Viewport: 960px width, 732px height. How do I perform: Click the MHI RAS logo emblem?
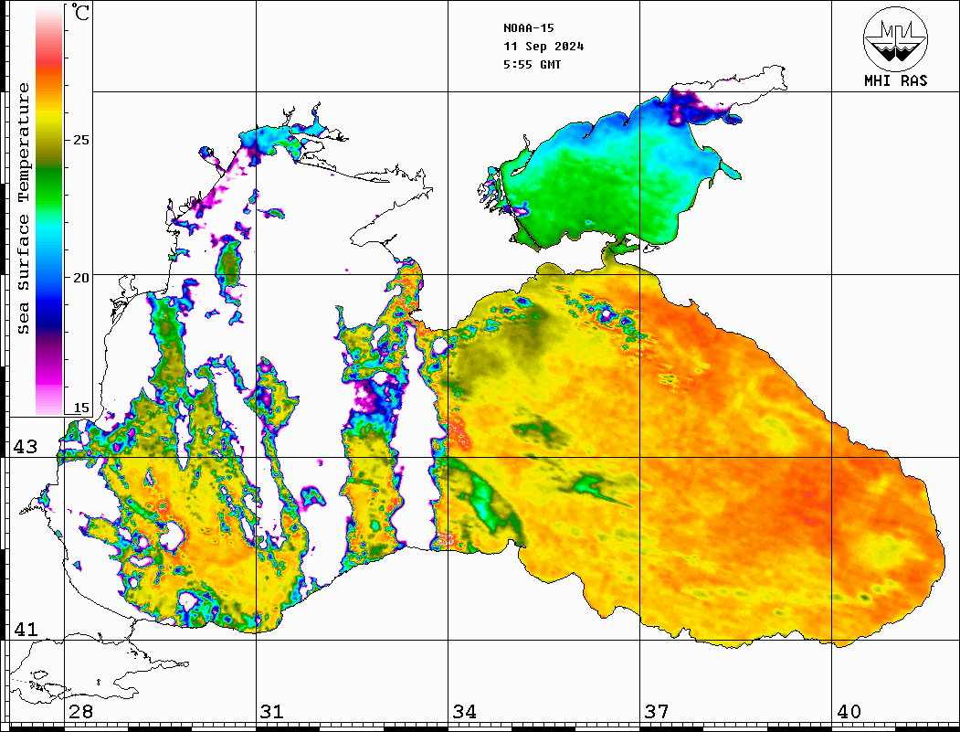point(895,38)
